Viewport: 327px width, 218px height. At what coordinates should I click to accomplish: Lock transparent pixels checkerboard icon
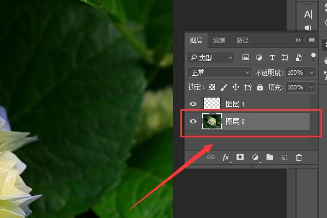[x=211, y=87]
